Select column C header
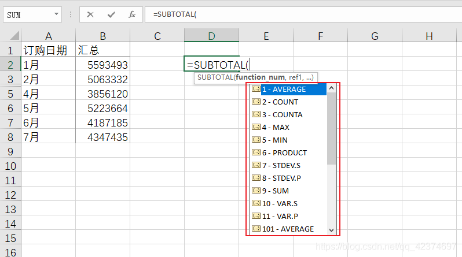The height and width of the screenshot is (257, 462). pyautogui.click(x=157, y=36)
